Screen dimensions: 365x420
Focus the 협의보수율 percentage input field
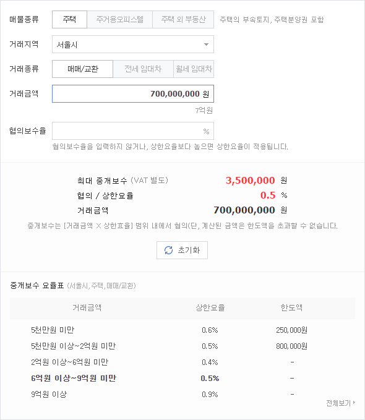[133, 131]
